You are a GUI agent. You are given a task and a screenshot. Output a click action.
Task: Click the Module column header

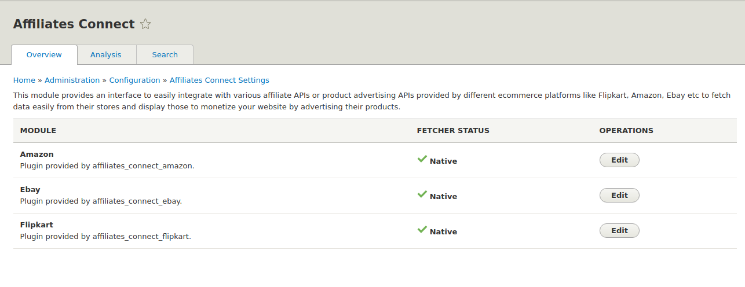pyautogui.click(x=38, y=131)
